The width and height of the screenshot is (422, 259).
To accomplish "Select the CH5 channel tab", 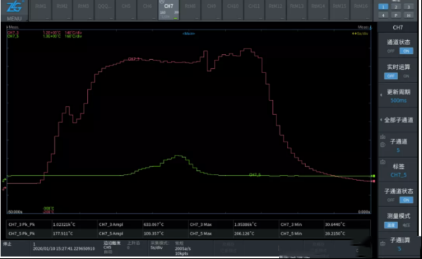I will (126, 10).
